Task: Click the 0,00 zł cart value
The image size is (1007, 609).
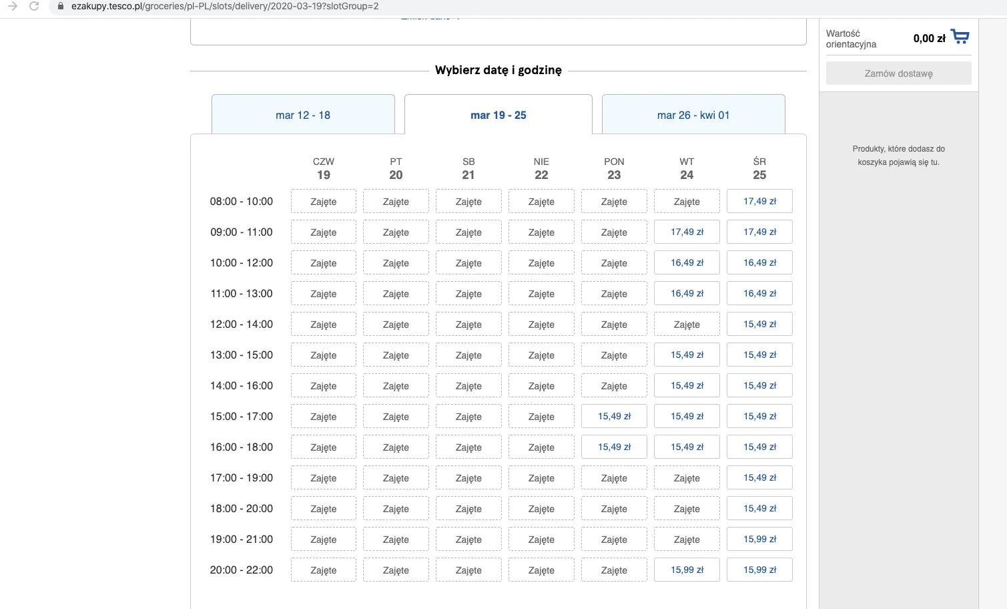Action: 929,38
